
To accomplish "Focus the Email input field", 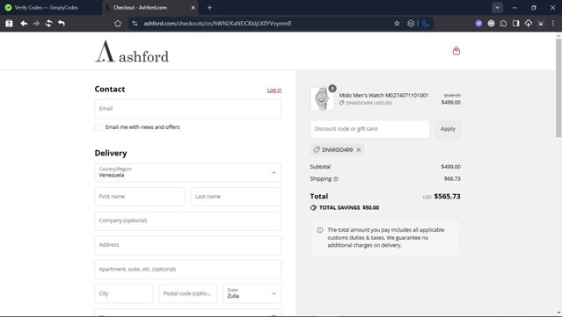I will pos(188,109).
